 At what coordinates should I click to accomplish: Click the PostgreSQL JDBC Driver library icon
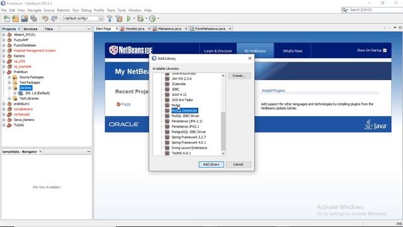(x=167, y=132)
